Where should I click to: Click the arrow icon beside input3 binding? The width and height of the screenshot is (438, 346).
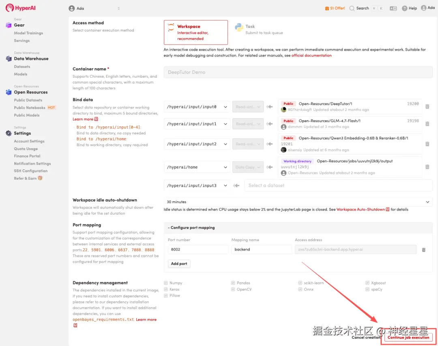(236, 185)
